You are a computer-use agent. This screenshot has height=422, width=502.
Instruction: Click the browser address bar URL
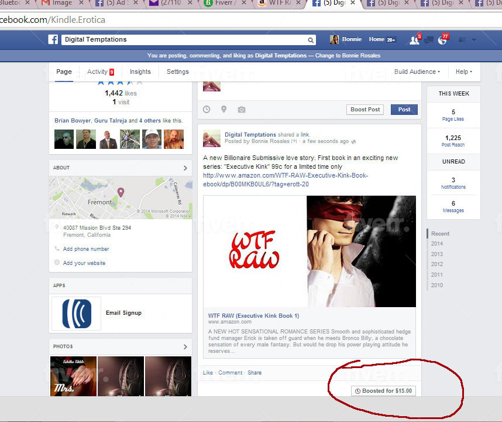click(x=53, y=19)
